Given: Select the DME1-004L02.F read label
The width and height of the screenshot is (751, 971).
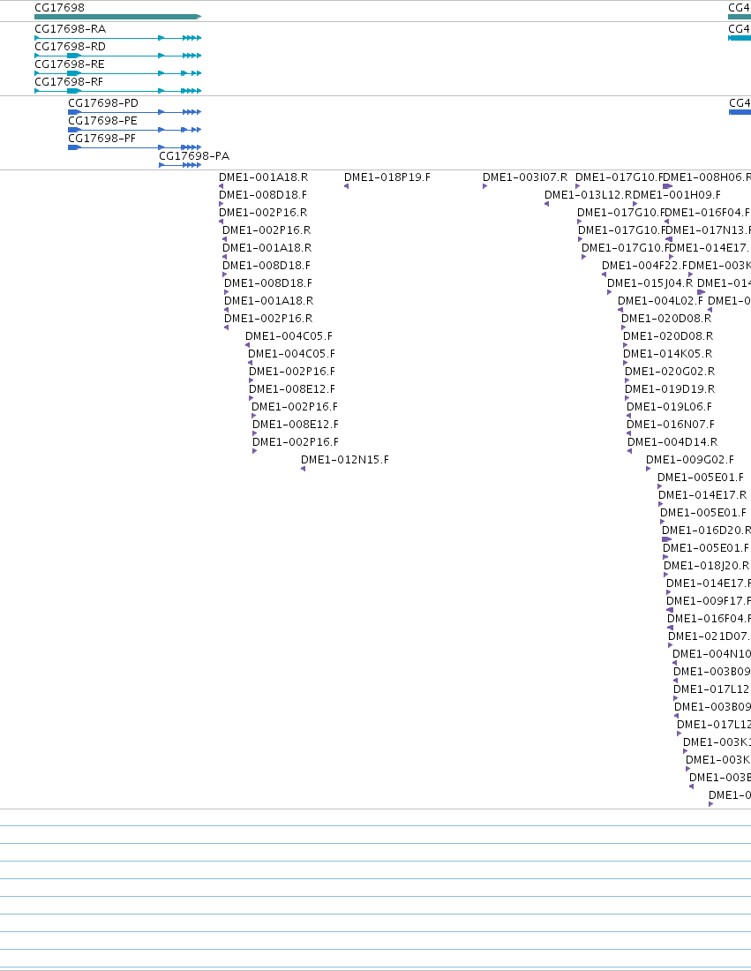Looking at the screenshot, I should point(661,301).
